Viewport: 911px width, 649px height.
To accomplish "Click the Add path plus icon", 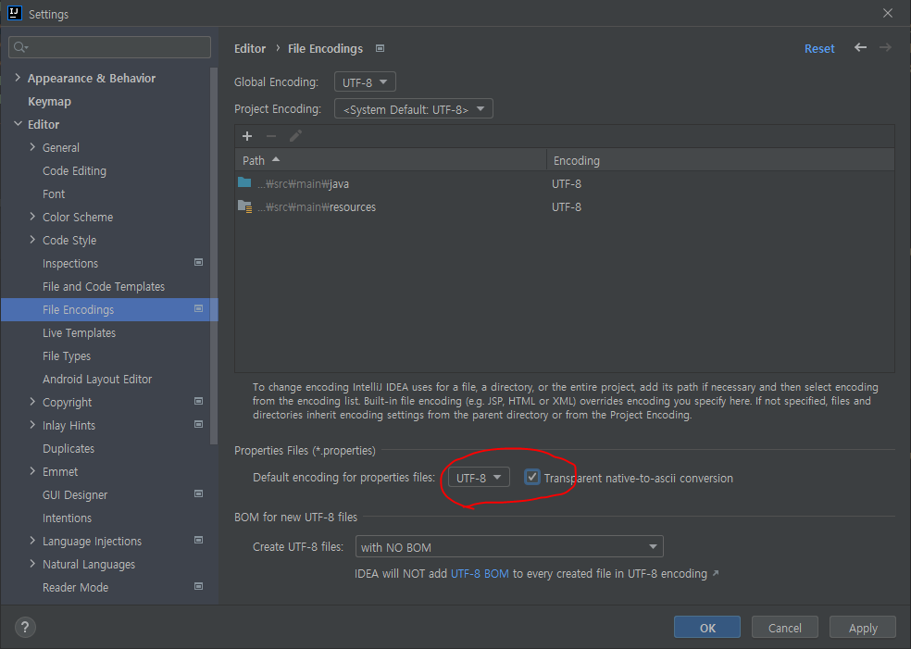I will click(247, 136).
